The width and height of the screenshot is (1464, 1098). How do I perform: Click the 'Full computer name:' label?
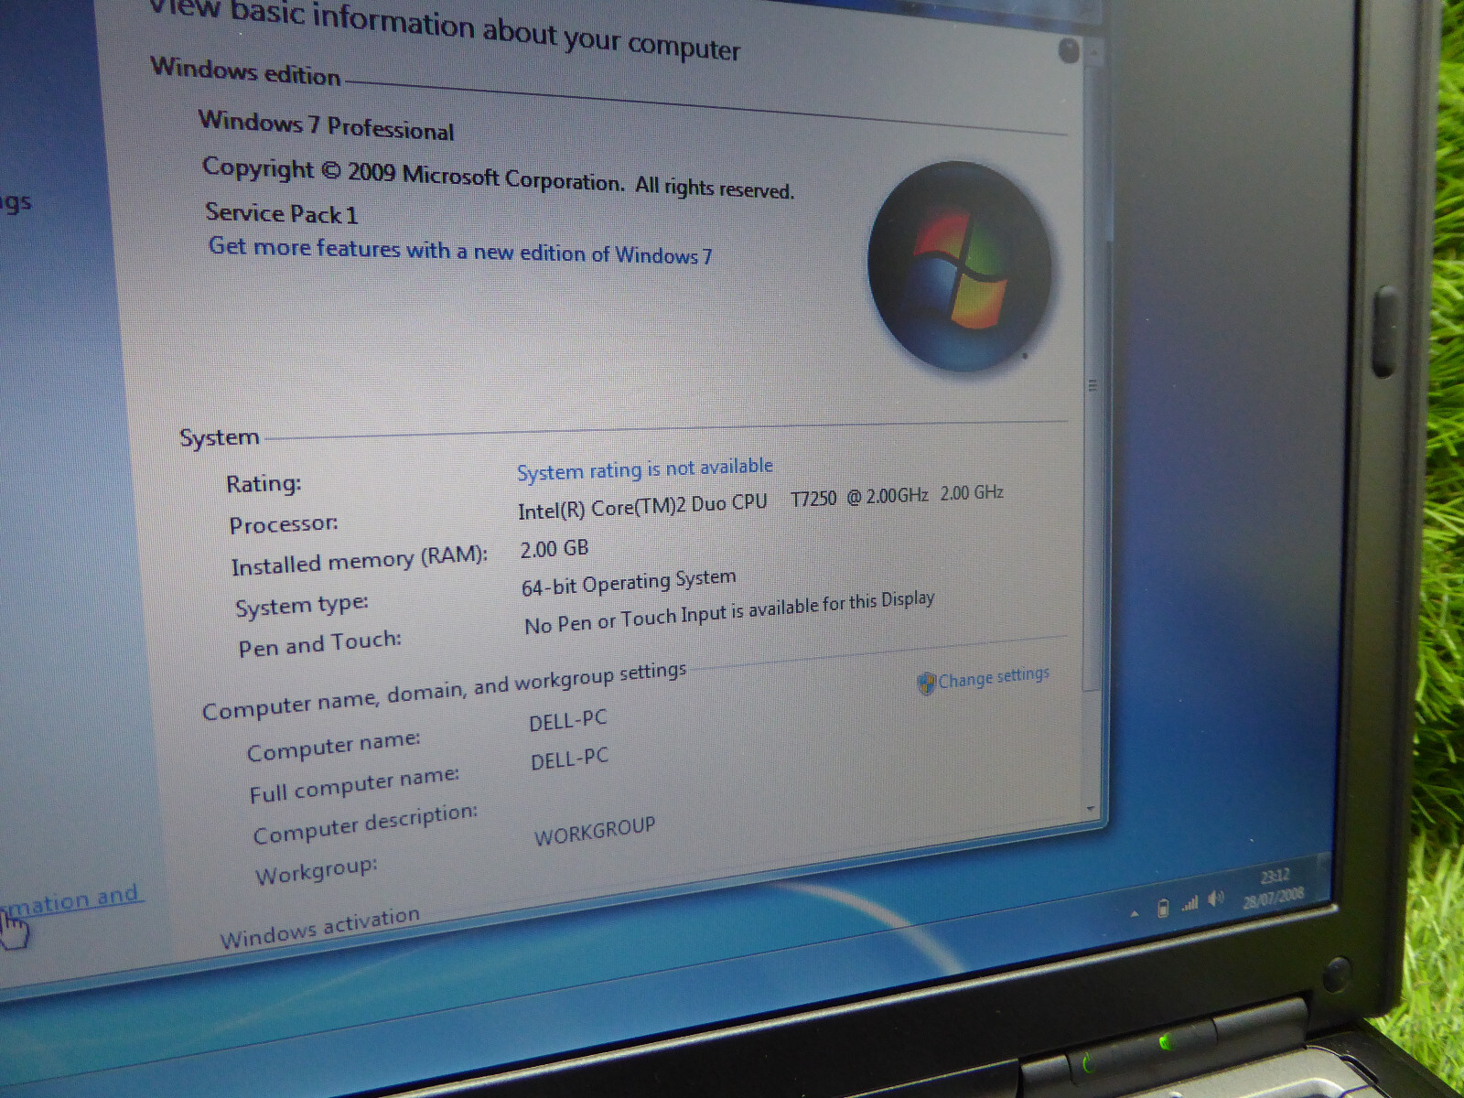pyautogui.click(x=354, y=785)
